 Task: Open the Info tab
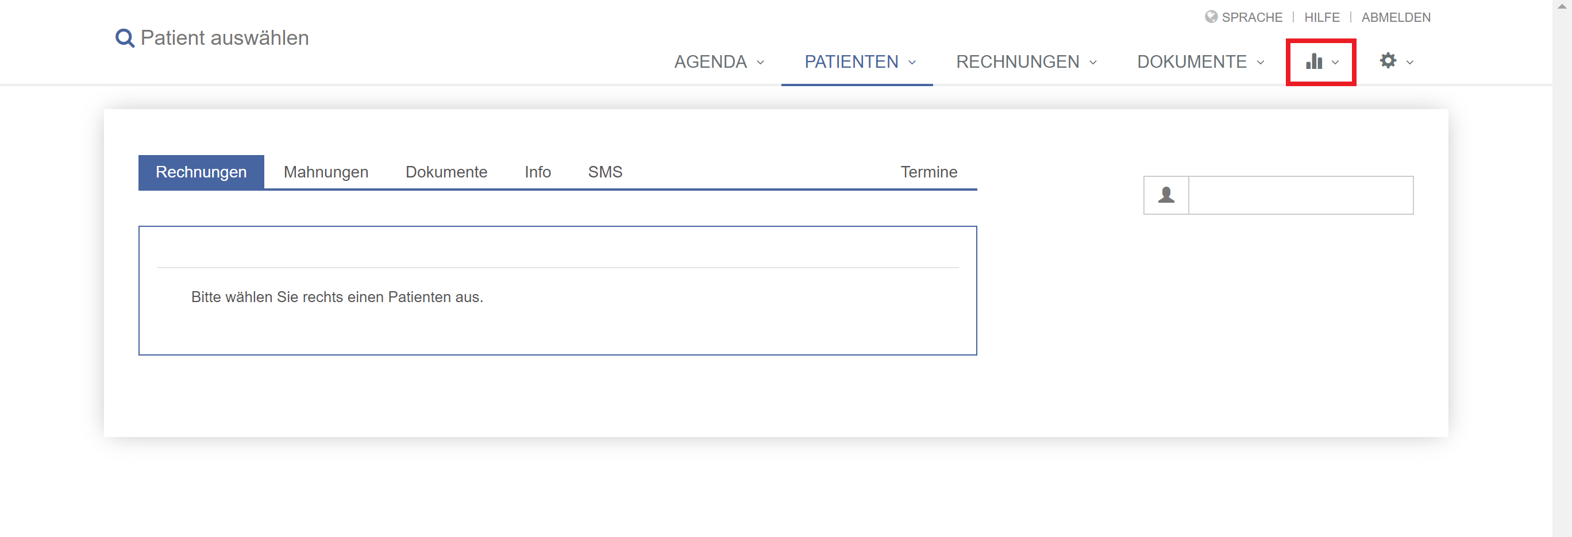[538, 172]
